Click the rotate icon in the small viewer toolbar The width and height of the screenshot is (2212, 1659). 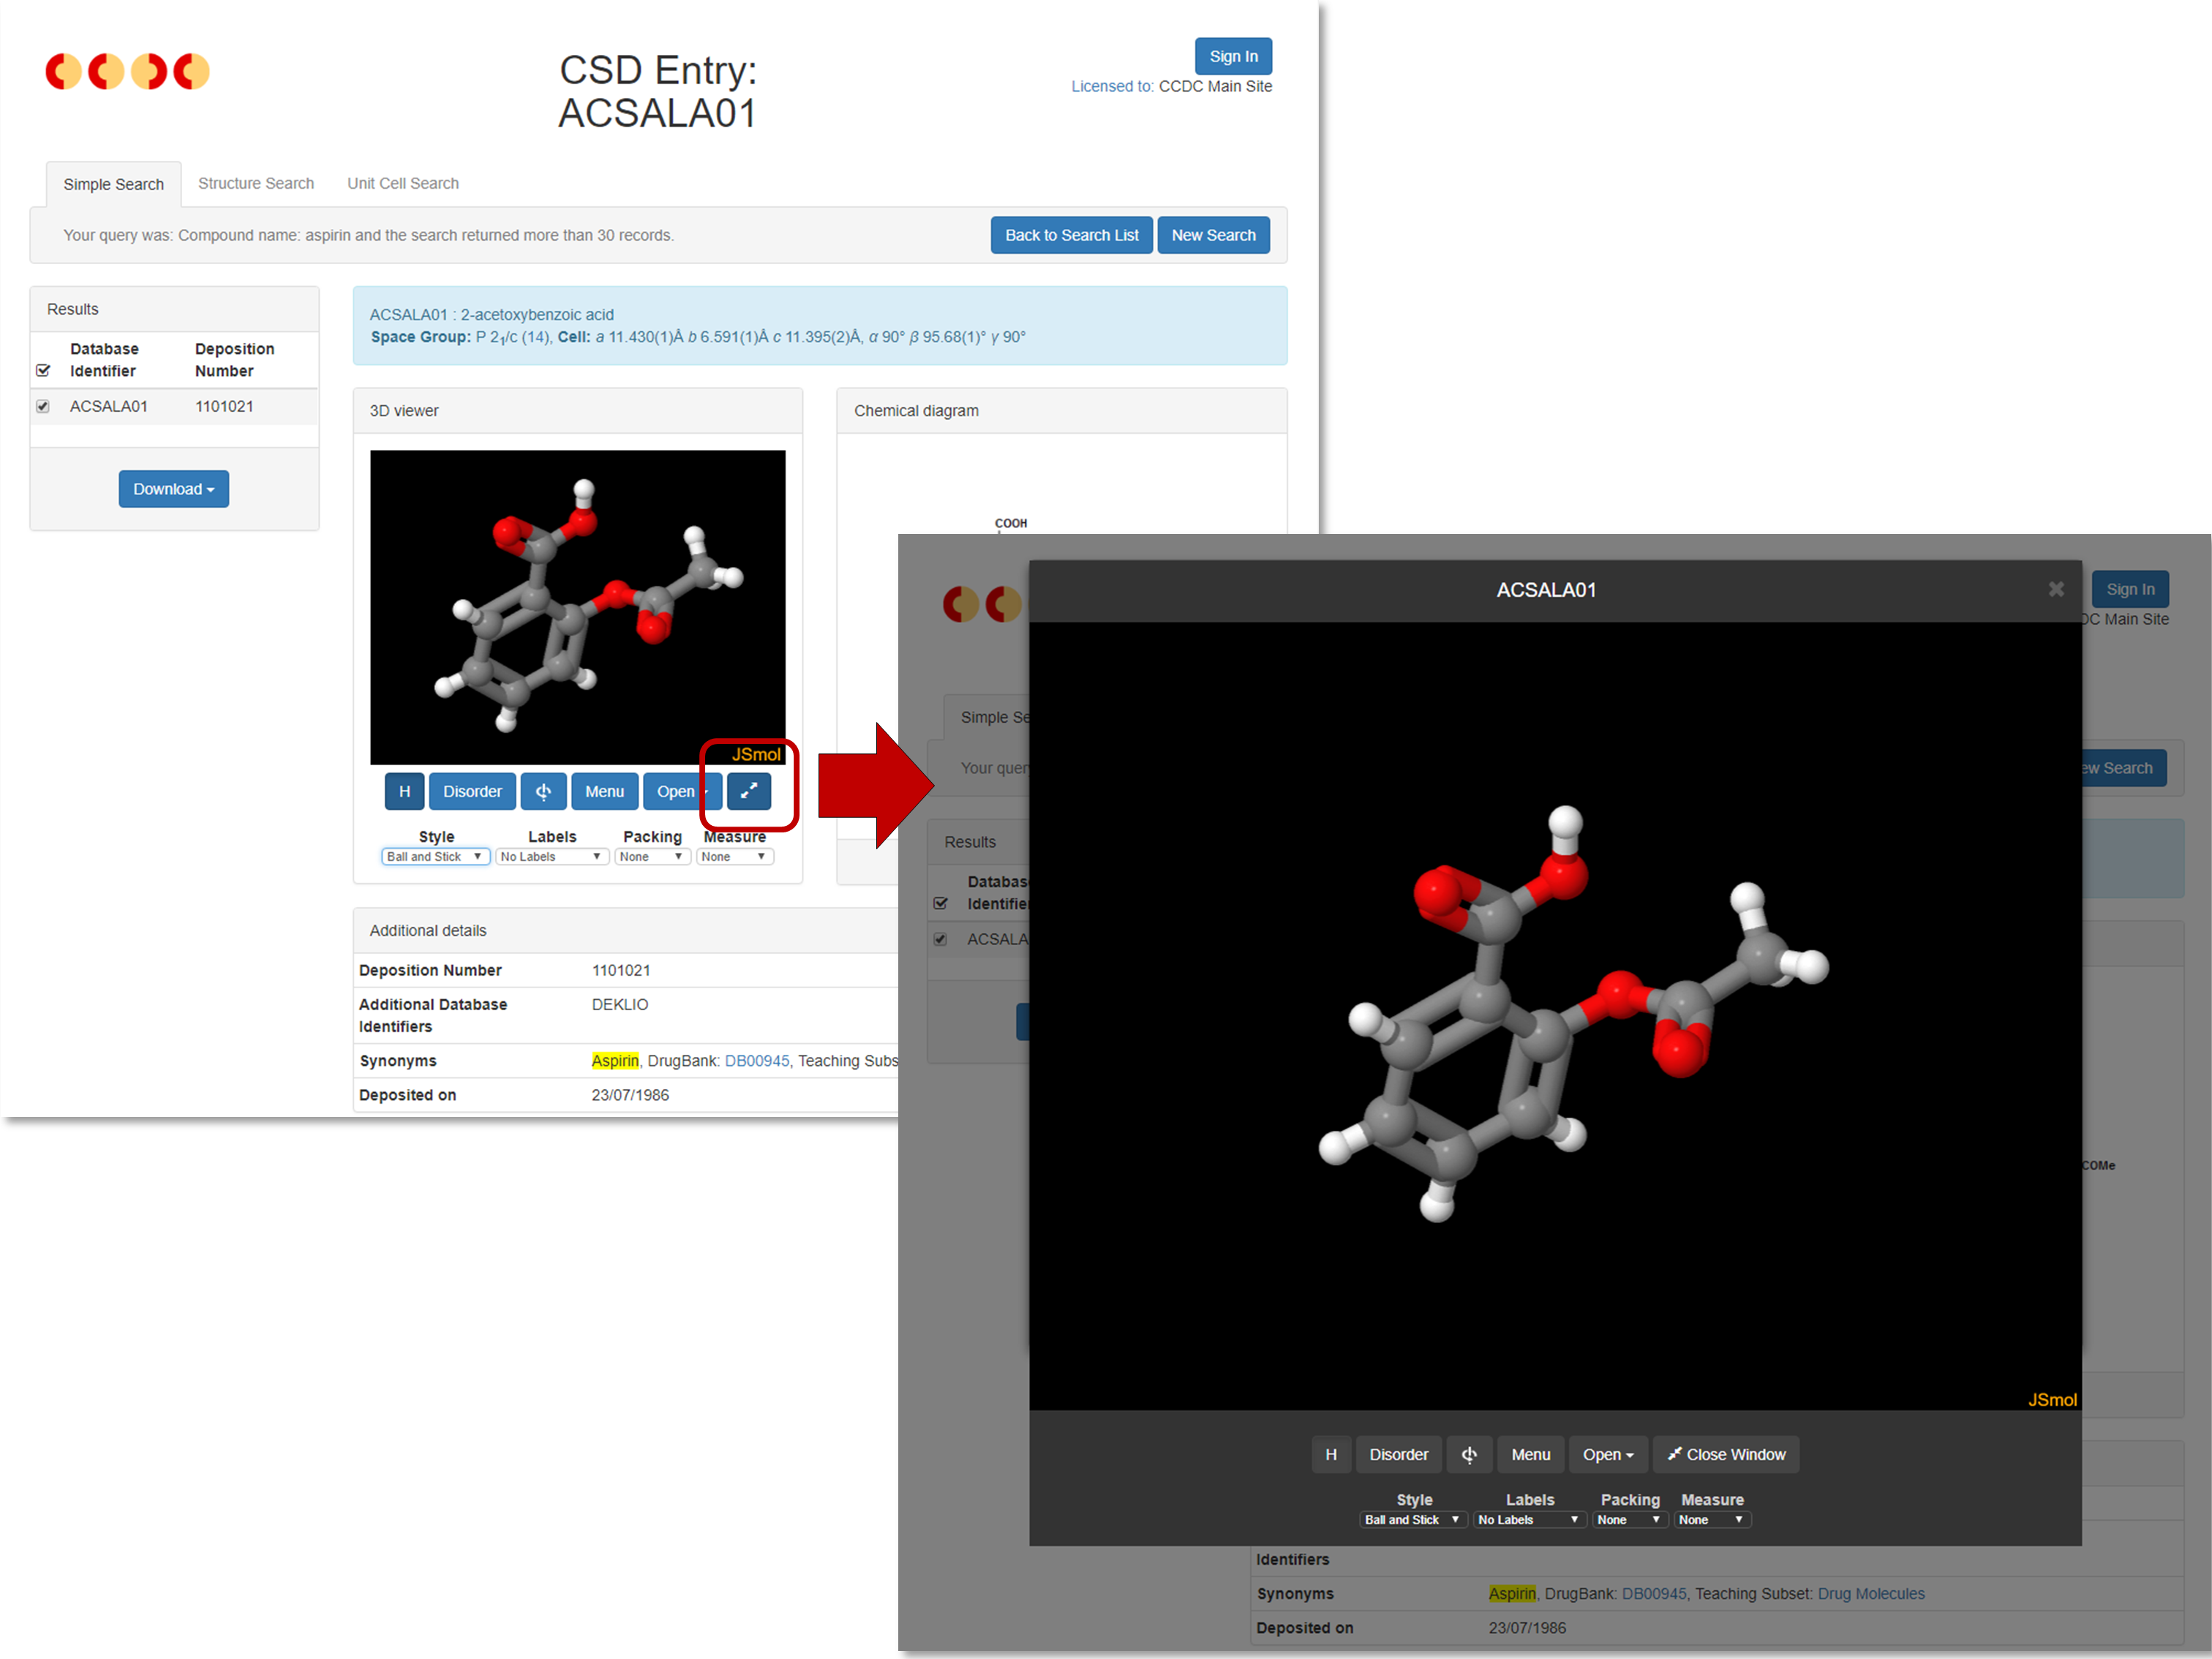(x=543, y=791)
